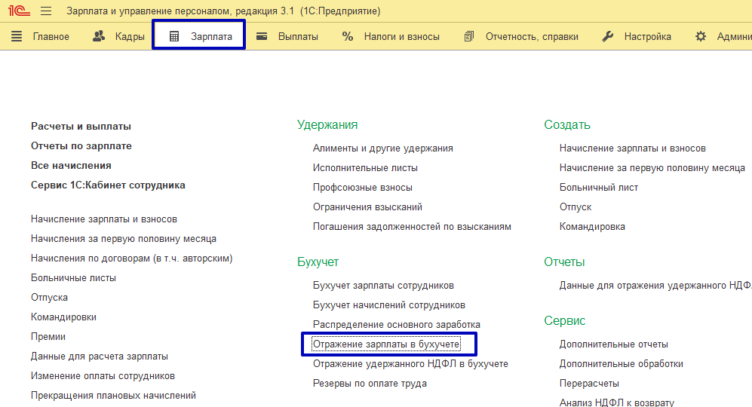Screen dimensions: 752x407
Task: Open Начисления за первую половину месяца
Action: [124, 239]
